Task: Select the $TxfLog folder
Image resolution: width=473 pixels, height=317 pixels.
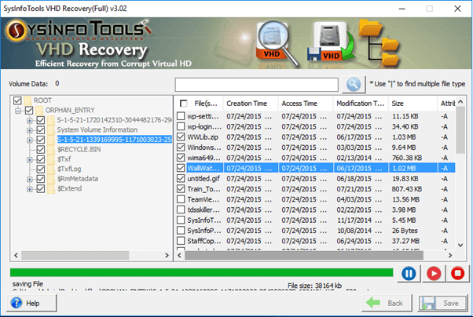Action: tap(69, 169)
